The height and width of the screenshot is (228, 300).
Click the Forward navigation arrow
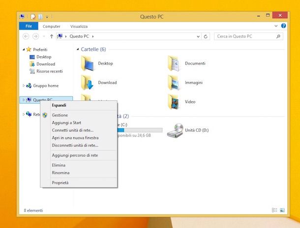35,36
